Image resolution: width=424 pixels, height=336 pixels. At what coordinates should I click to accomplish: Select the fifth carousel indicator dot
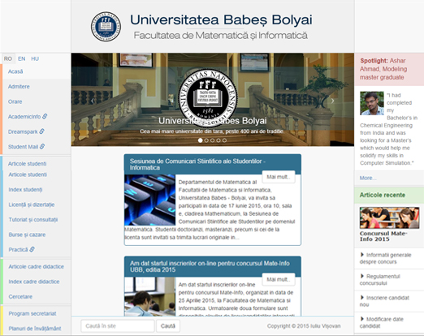(224, 140)
